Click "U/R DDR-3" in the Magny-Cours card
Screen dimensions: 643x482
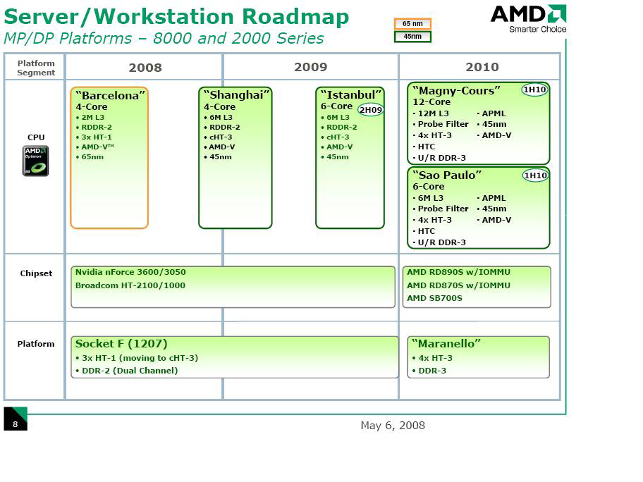point(441,158)
